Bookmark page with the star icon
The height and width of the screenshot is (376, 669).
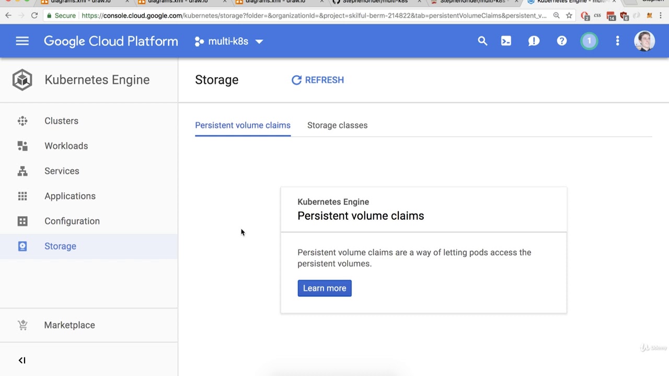click(x=569, y=16)
